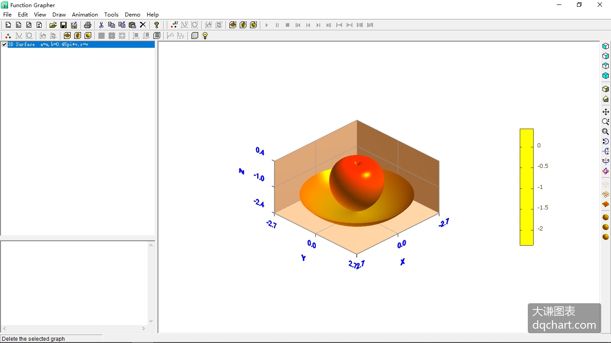Click the fully cyan-filled cube view icon
The height and width of the screenshot is (343, 611).
click(x=606, y=75)
